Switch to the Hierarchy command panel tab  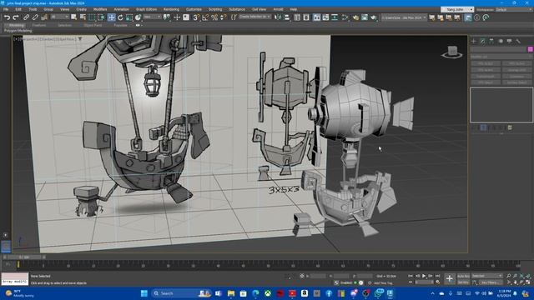pos(491,41)
